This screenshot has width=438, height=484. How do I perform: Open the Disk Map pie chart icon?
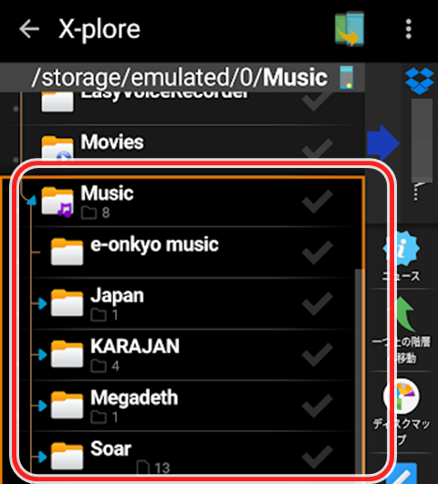click(401, 396)
